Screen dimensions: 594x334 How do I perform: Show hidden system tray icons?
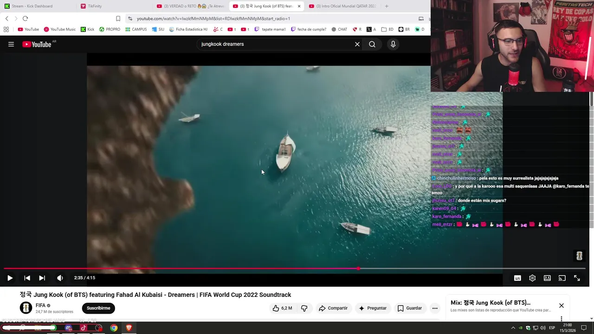coord(513,328)
